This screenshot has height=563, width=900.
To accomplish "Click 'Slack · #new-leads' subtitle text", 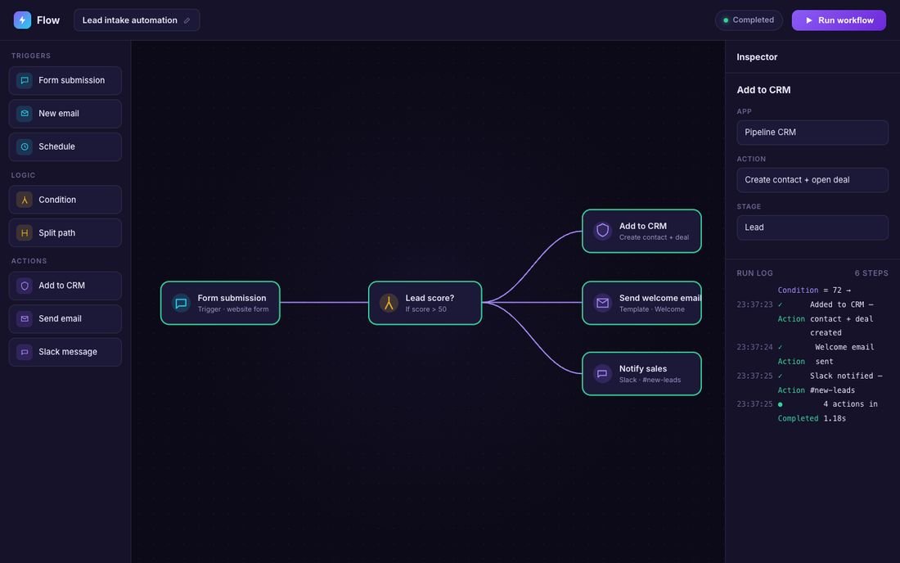I will 650,380.
